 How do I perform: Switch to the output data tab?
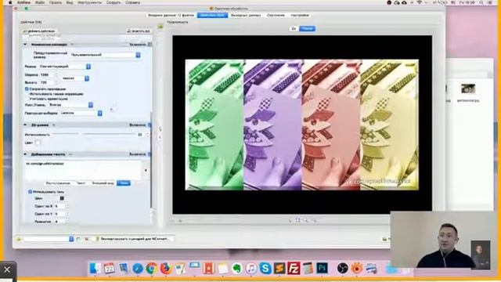click(x=246, y=15)
